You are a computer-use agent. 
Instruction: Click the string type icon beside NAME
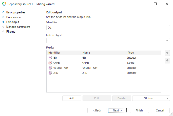tap(50, 63)
